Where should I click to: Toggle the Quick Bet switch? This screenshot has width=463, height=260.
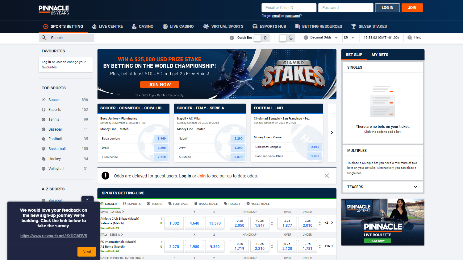click(261, 38)
